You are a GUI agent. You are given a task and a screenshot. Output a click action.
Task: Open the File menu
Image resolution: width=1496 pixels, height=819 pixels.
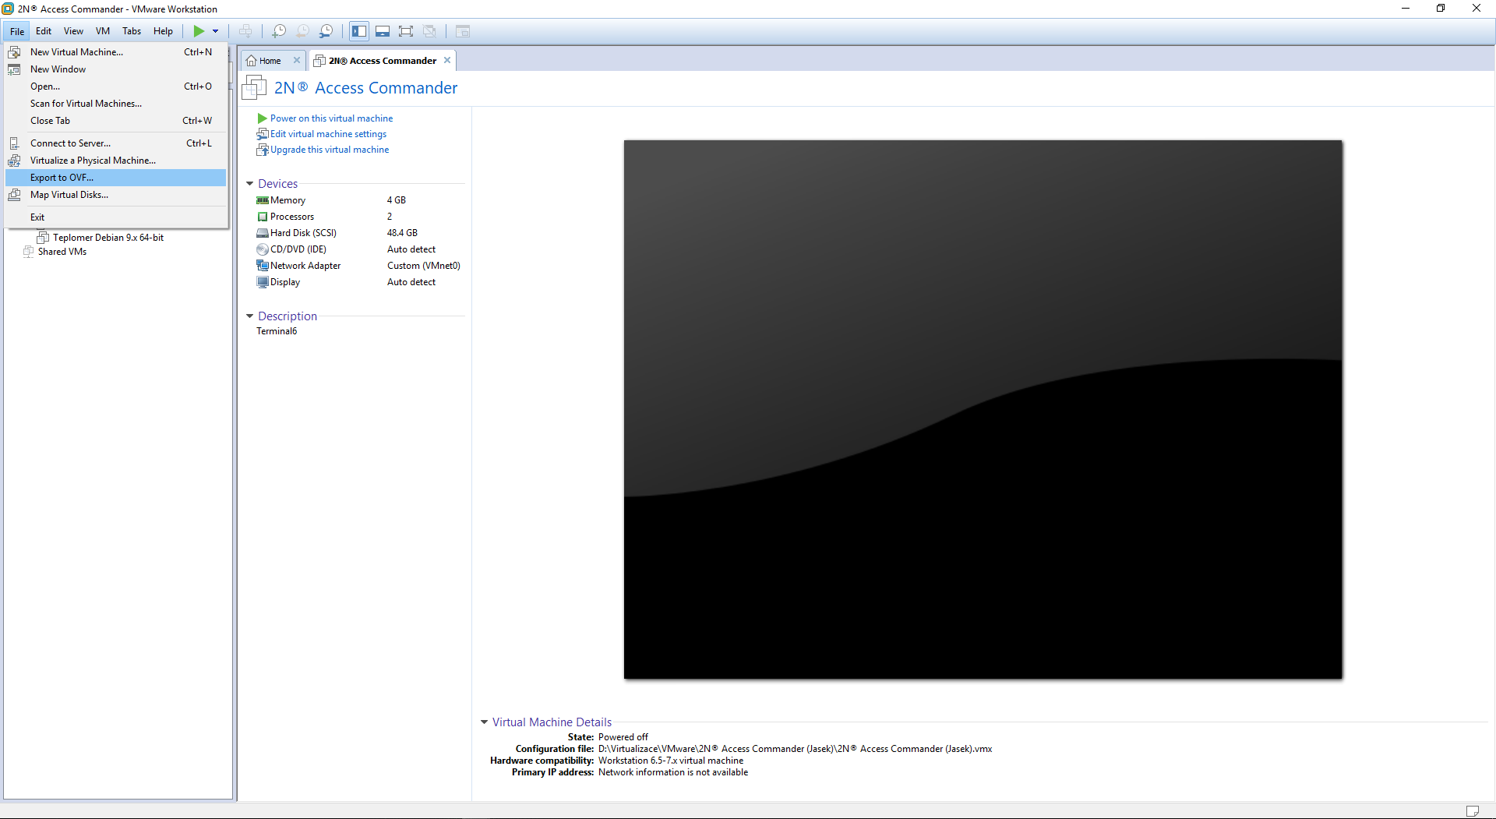coord(17,31)
